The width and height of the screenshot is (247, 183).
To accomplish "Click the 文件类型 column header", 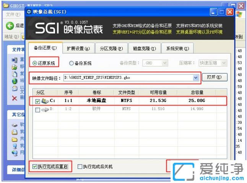I will click(x=126, y=92).
